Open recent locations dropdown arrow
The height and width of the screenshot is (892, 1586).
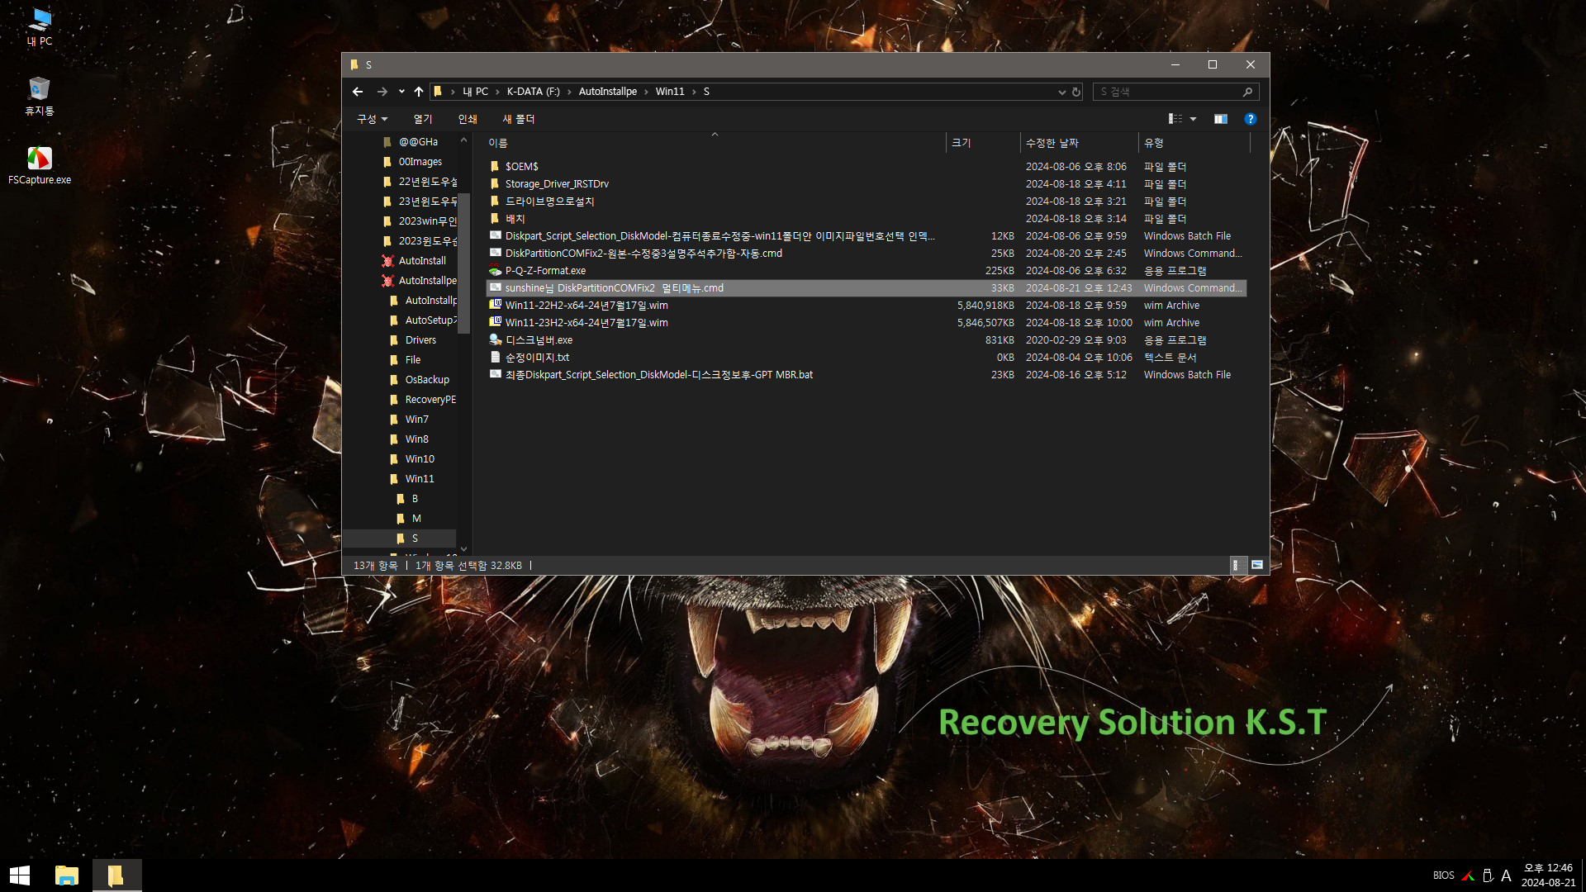pyautogui.click(x=401, y=92)
